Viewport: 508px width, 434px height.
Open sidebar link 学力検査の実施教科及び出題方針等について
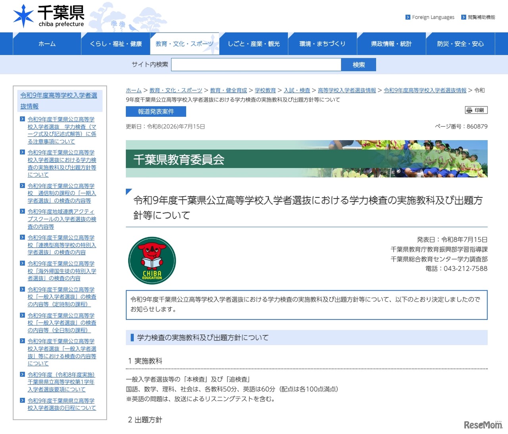(x=62, y=164)
